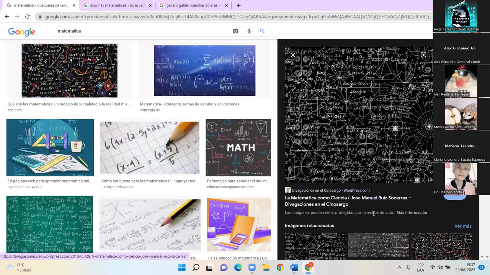
Task: Switch to 'galielo galilei manchas solares' tab
Action: click(x=193, y=5)
